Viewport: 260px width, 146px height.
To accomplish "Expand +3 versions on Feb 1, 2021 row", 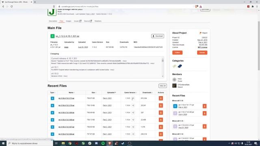I will click(133, 134).
